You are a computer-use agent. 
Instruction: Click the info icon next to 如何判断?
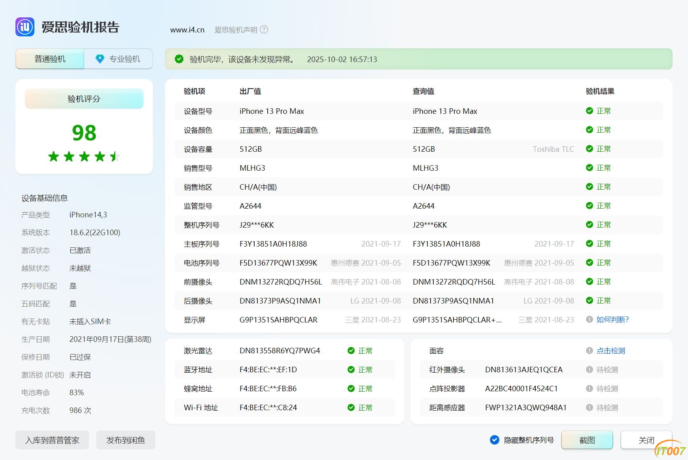(x=590, y=319)
